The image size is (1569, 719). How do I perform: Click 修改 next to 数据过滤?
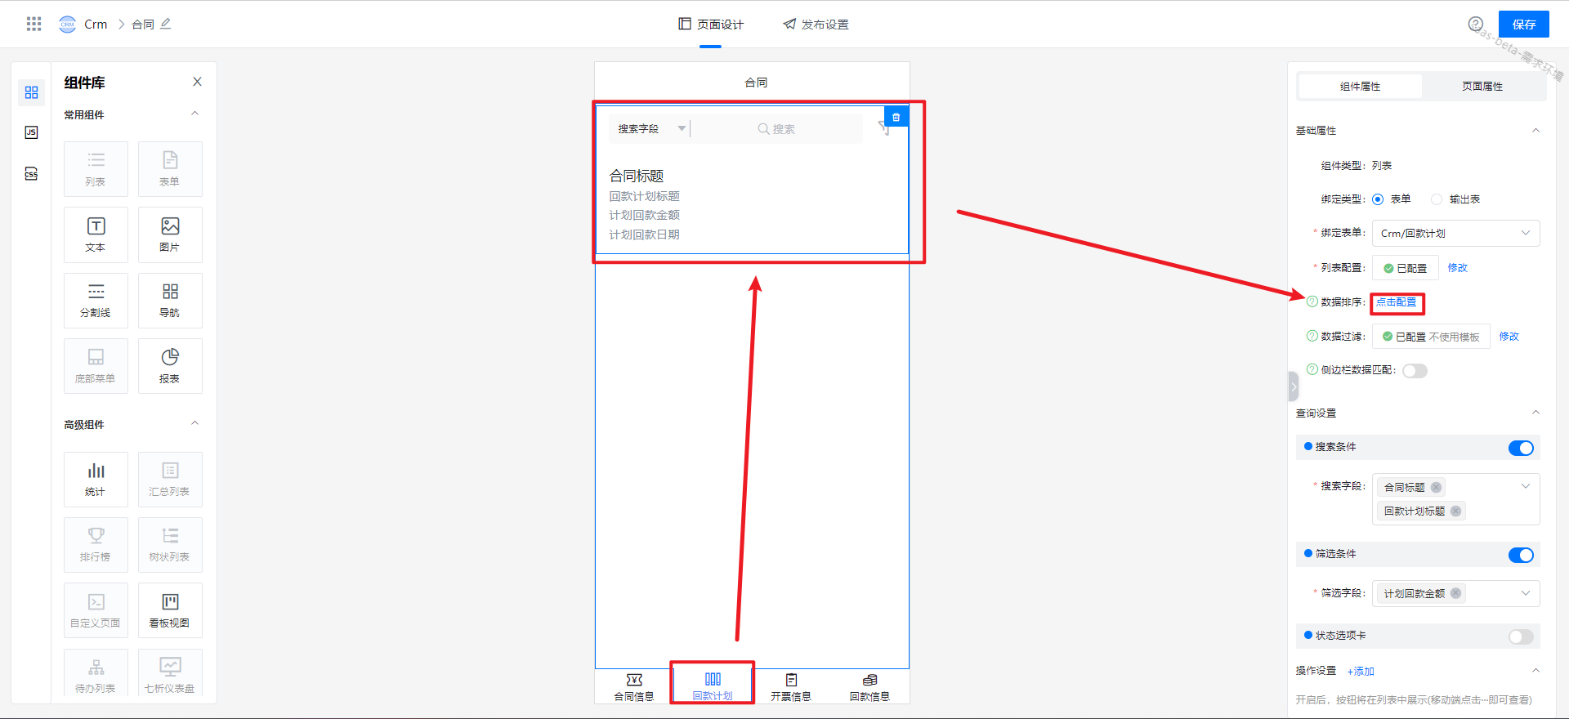tap(1509, 337)
